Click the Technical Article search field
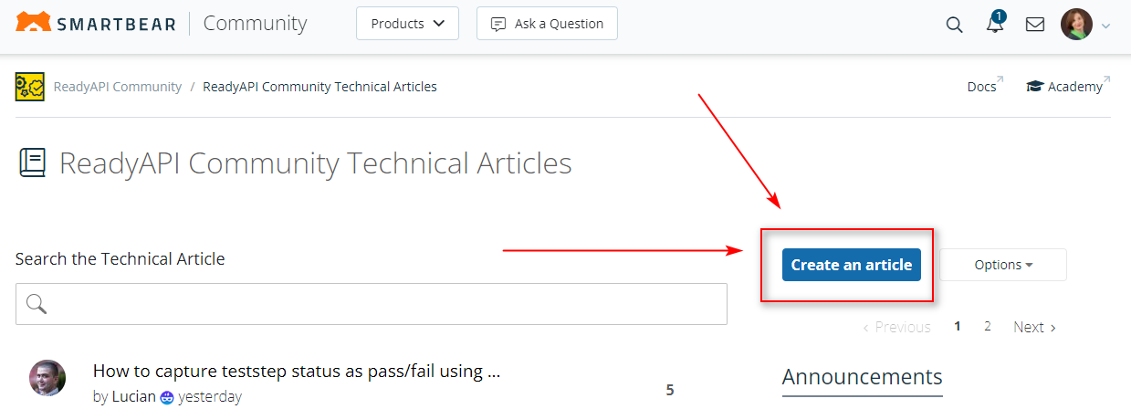Image resolution: width=1131 pixels, height=409 pixels. click(x=372, y=304)
